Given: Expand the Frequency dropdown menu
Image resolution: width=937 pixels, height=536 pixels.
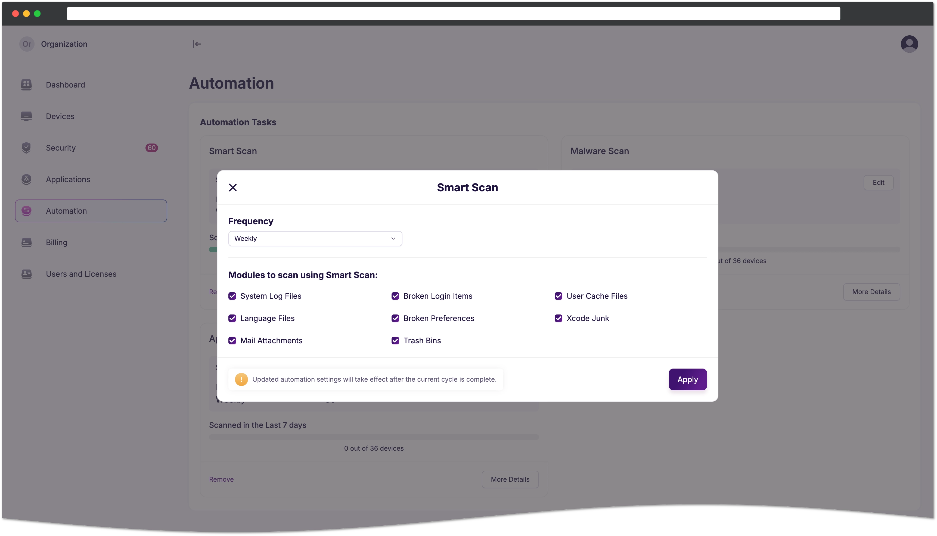Looking at the screenshot, I should [x=393, y=239].
